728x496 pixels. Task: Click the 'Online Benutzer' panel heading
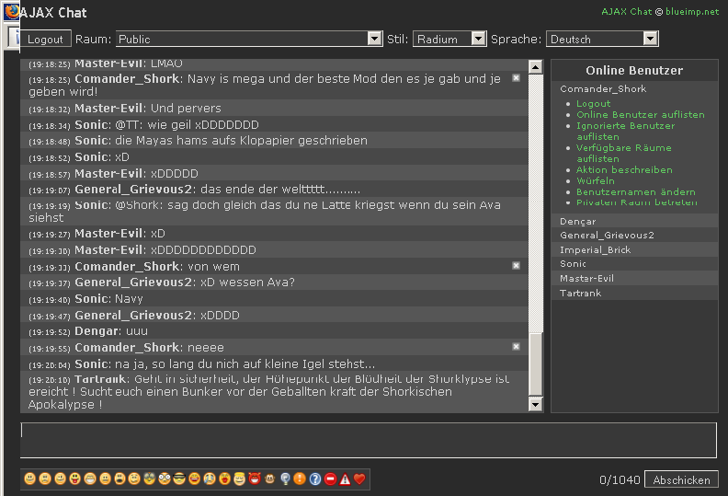coord(634,70)
